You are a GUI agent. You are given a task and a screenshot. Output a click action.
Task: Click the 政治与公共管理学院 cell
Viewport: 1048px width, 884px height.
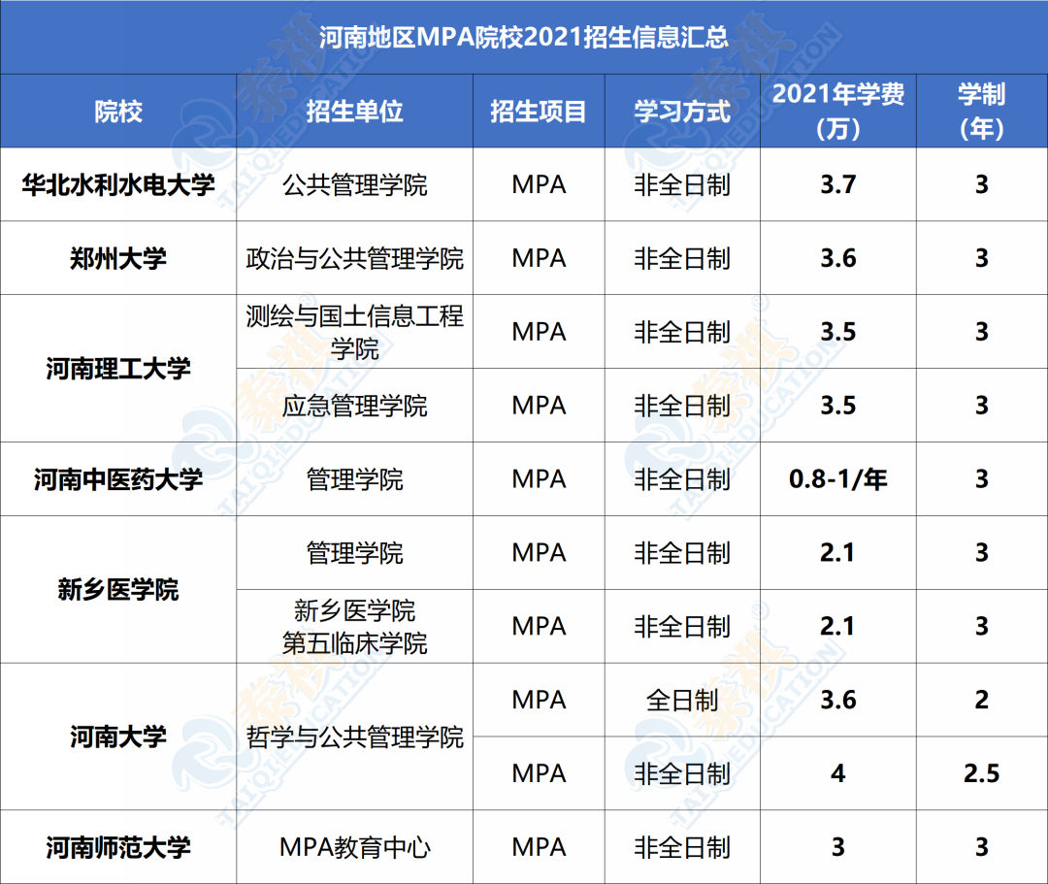[x=354, y=258]
